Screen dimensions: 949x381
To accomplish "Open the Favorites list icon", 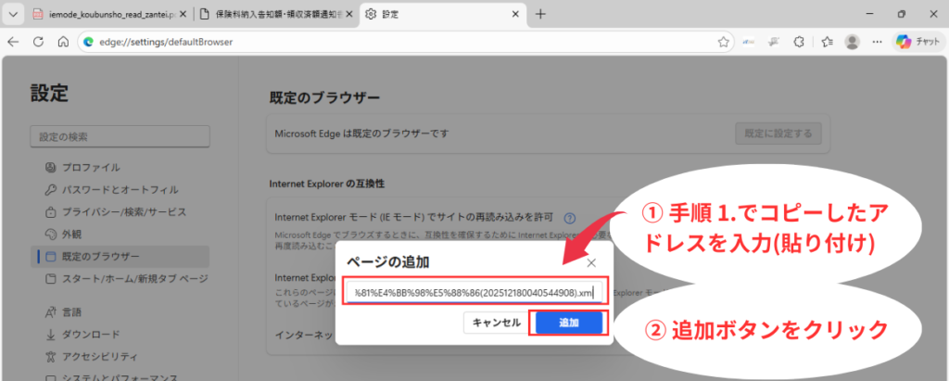I will [828, 42].
